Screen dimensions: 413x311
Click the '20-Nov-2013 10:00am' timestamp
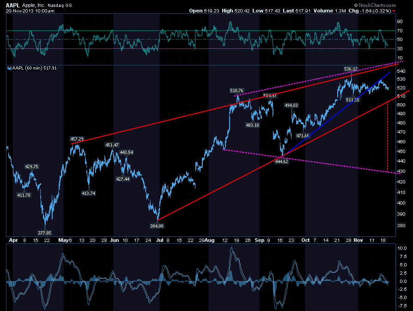[x=30, y=11]
